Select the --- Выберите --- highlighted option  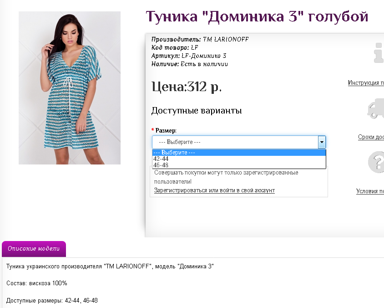tap(239, 153)
